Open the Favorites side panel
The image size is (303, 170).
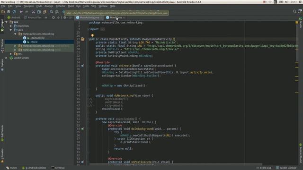(x=2, y=155)
